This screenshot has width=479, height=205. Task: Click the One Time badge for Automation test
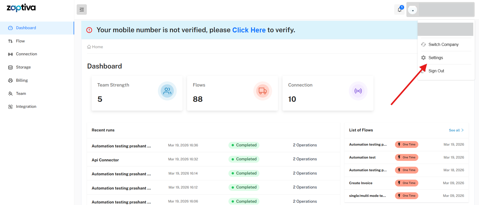[406, 157]
